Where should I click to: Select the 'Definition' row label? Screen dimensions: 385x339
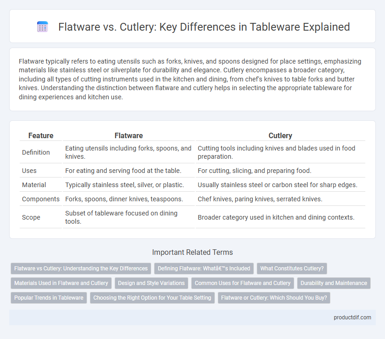[x=36, y=152]
